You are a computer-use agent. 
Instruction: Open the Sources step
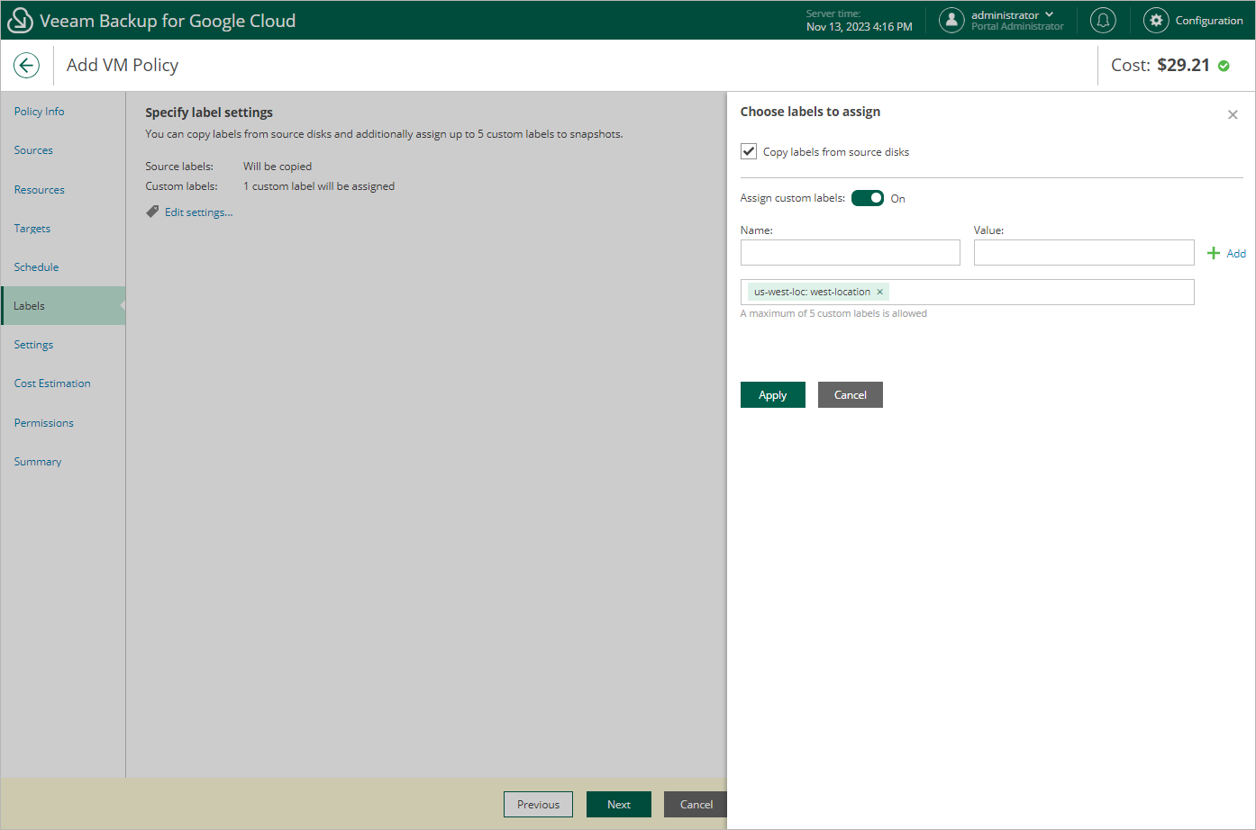[33, 150]
